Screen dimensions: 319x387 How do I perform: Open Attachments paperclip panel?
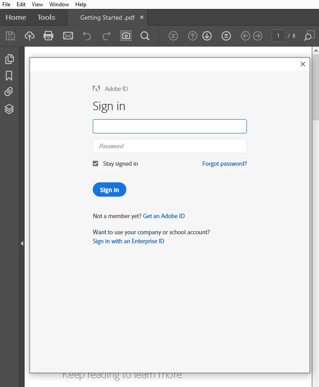click(9, 92)
